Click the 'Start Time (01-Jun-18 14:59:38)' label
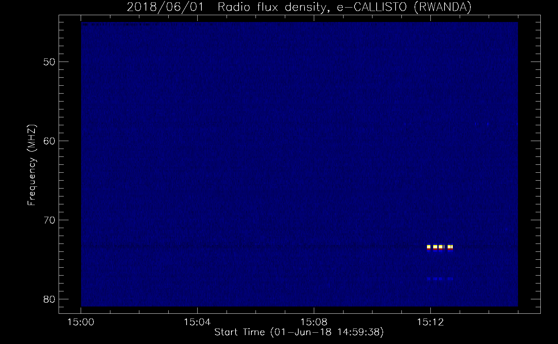The width and height of the screenshot is (558, 344). click(299, 332)
